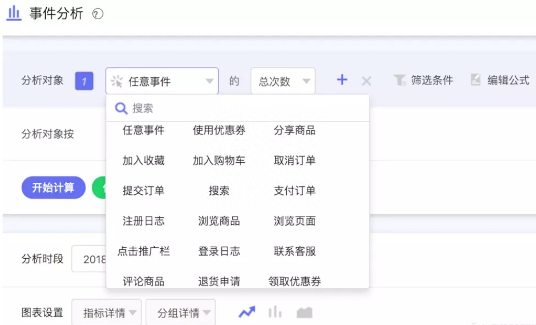This screenshot has width=536, height=325.
Task: Choose 搜索 event option in list
Action: point(219,191)
